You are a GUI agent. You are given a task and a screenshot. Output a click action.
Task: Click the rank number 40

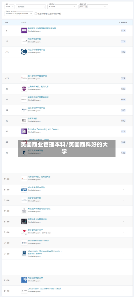point(7,131)
